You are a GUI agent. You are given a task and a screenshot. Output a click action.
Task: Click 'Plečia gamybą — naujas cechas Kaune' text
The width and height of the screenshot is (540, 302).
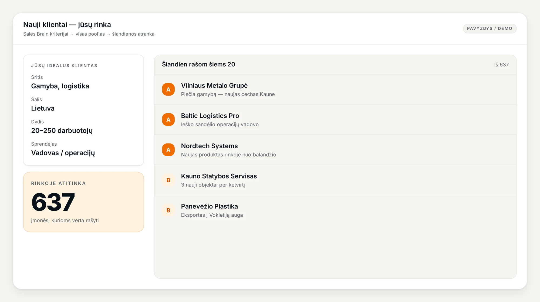(228, 94)
